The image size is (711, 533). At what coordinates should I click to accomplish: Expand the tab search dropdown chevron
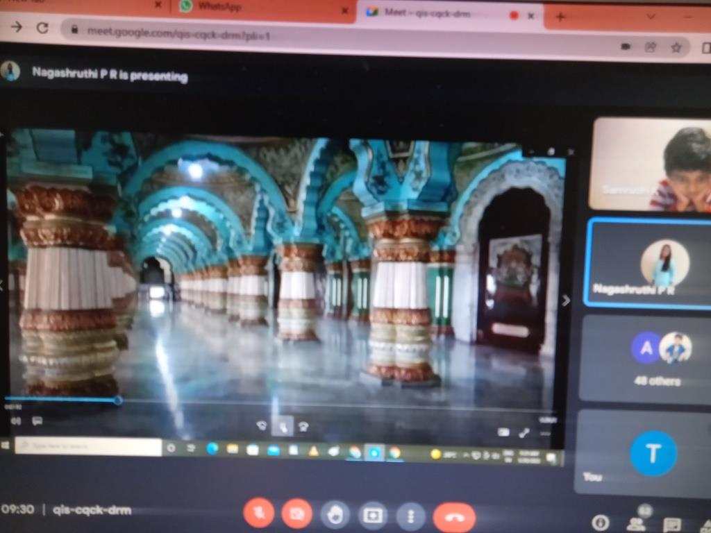click(x=651, y=17)
